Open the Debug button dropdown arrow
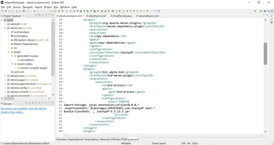Viewport: 274px width, 145px height. 77,11
